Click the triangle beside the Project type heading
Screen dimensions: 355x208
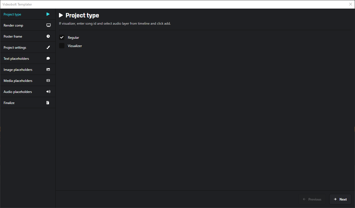(x=61, y=15)
